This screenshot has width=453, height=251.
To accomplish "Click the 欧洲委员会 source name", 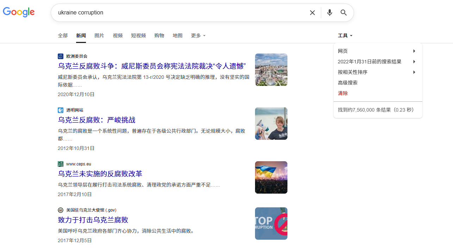I will [x=77, y=56].
